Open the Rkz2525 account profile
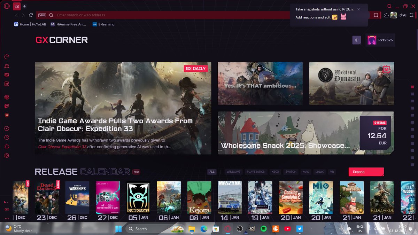 (x=380, y=40)
